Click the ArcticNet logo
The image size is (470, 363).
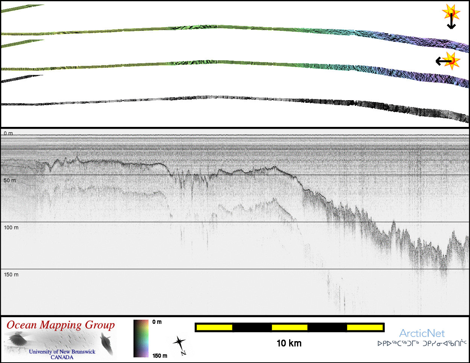(x=421, y=333)
